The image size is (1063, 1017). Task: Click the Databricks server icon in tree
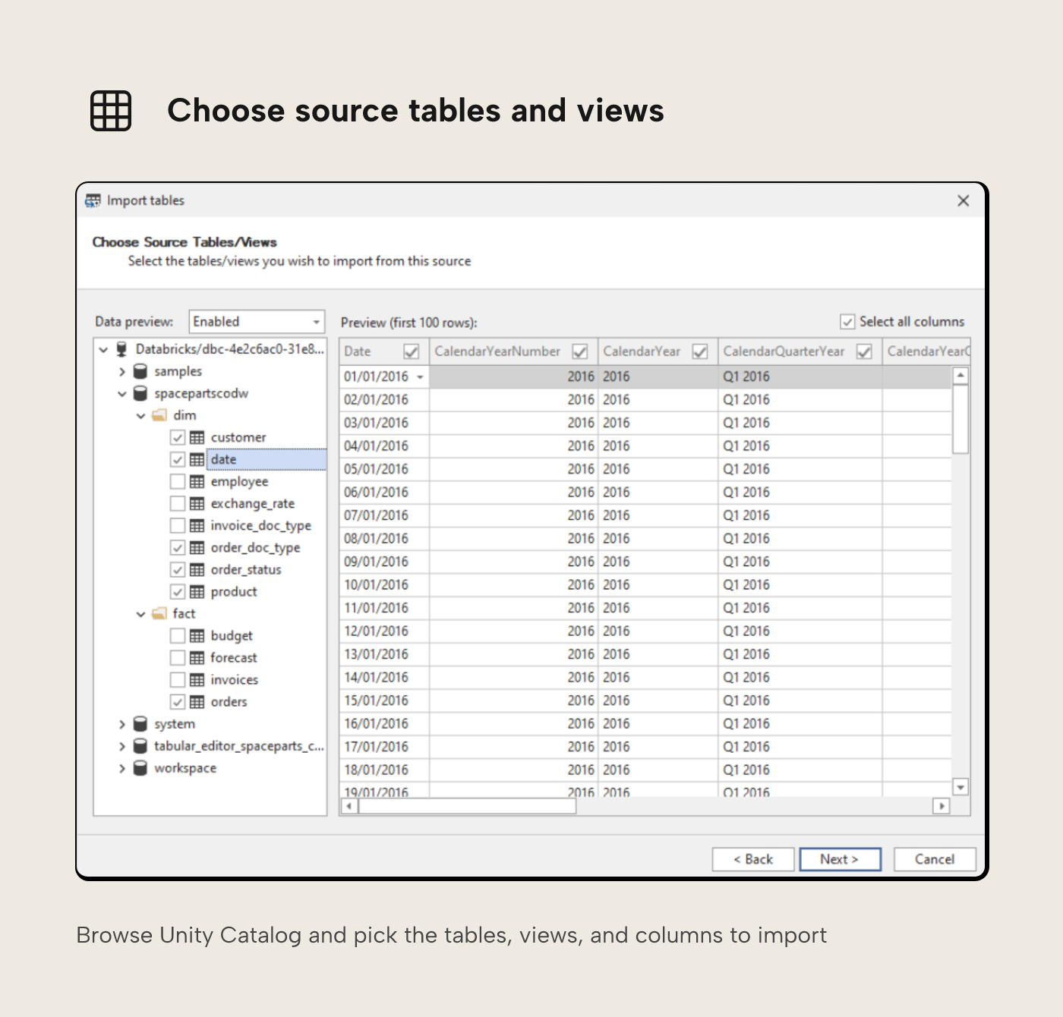(x=121, y=349)
